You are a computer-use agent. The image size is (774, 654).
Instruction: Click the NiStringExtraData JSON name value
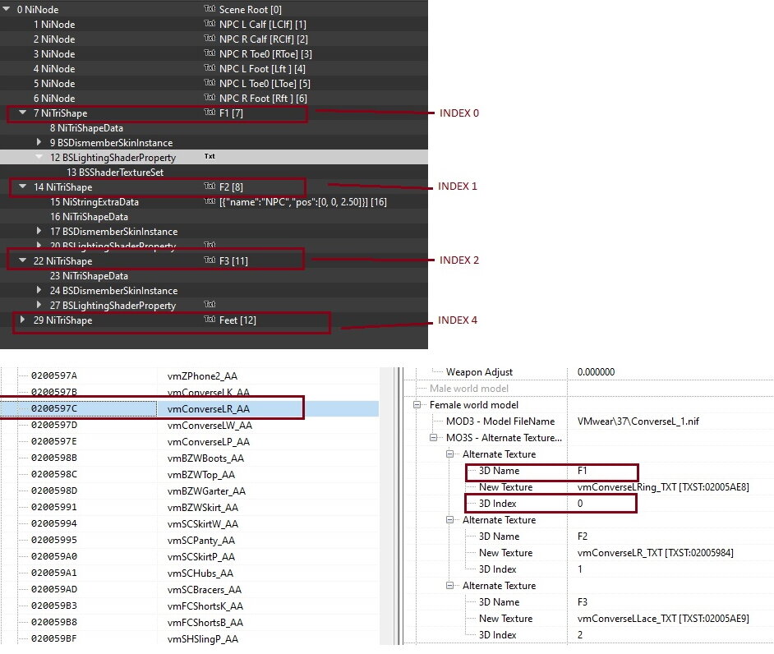tap(302, 202)
